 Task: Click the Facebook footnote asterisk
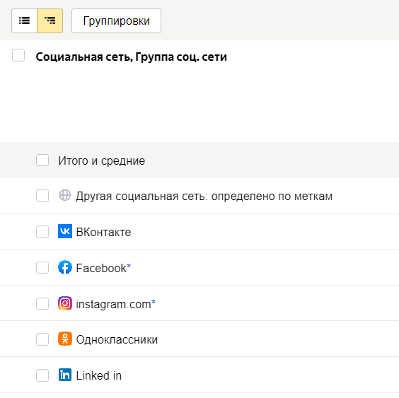coord(129,267)
